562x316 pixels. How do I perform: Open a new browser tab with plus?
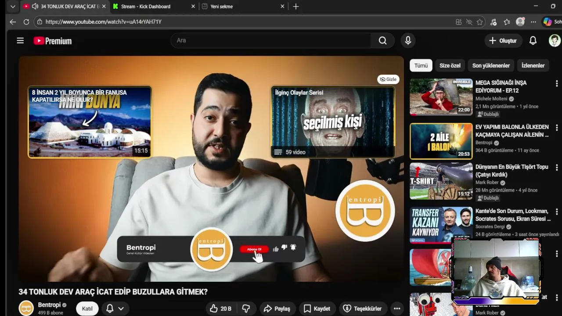tap(296, 7)
